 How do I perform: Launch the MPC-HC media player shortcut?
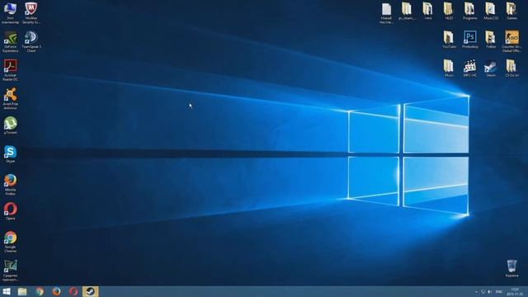[469, 68]
